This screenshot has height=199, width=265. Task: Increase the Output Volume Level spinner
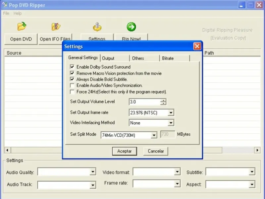point(163,100)
